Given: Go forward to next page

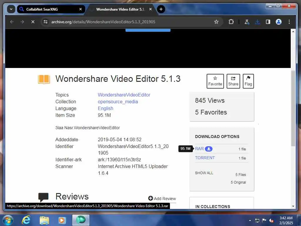Looking at the screenshot, I should (22, 22).
